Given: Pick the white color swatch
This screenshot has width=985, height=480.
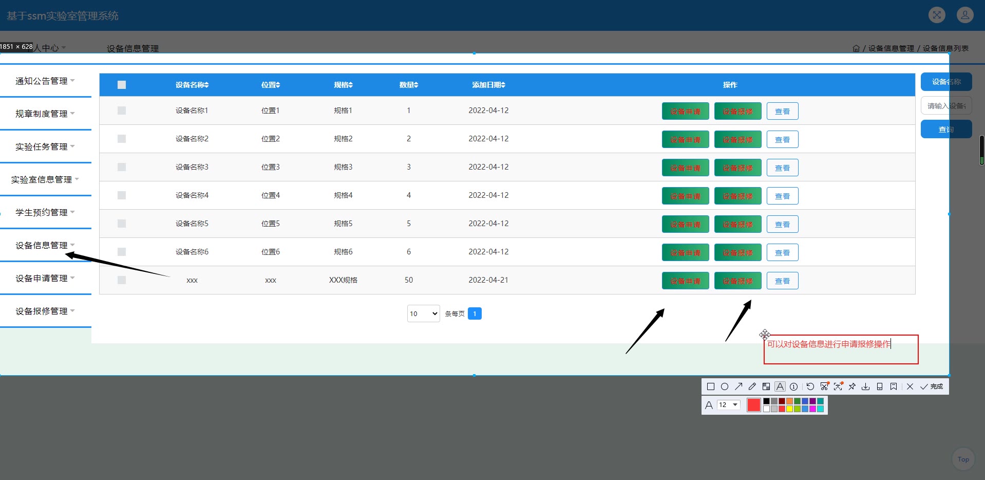Looking at the screenshot, I should click(766, 409).
